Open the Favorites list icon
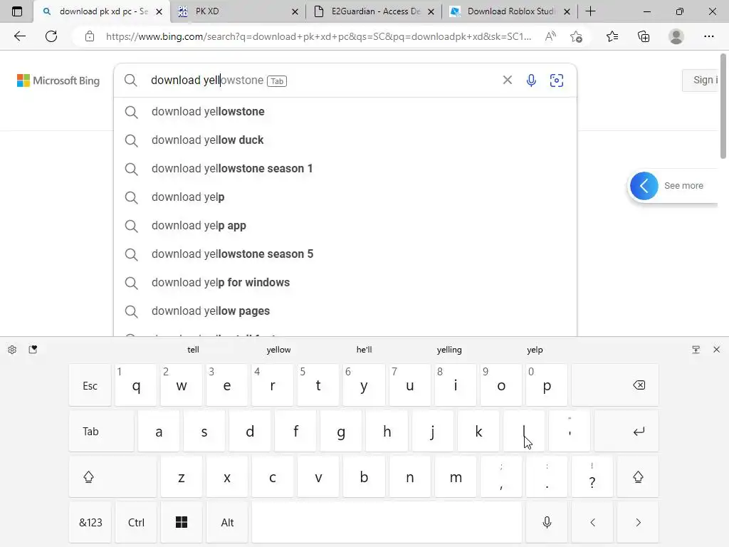Image resolution: width=729 pixels, height=547 pixels. pos(612,36)
